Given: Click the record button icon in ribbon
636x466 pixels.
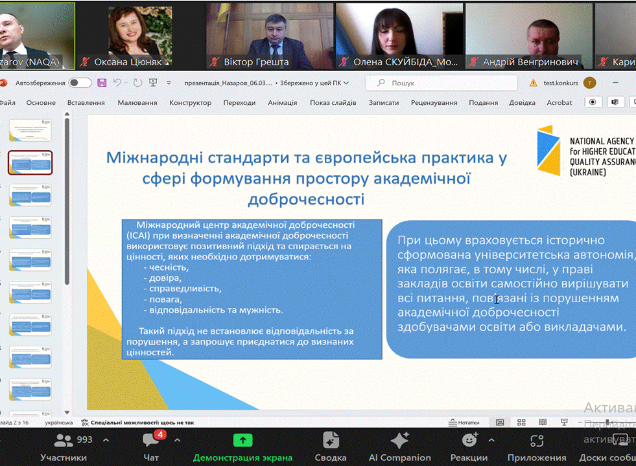Looking at the screenshot, I should click(593, 102).
